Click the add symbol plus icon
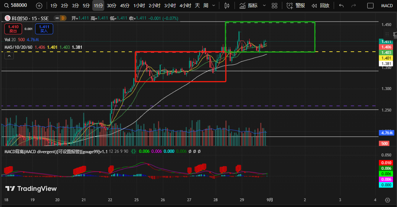 point(39,5)
